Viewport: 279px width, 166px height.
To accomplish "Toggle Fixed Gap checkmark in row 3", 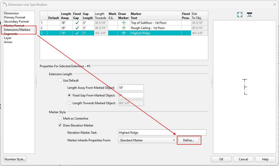I will pos(77,33).
